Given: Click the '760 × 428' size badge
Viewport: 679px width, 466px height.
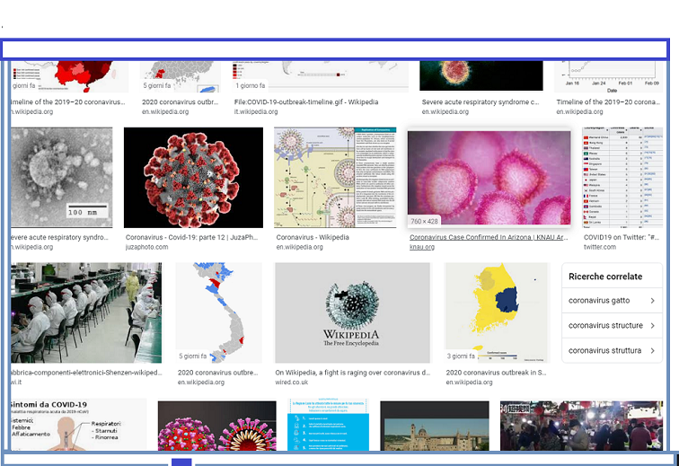Looking at the screenshot, I should (424, 221).
